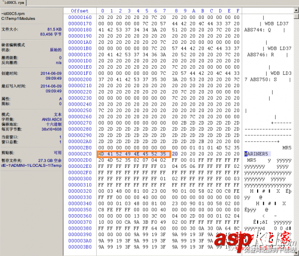Click the bytes per page value 38x16=608
The width and height of the screenshot is (299, 256).
pyautogui.click(x=51, y=129)
